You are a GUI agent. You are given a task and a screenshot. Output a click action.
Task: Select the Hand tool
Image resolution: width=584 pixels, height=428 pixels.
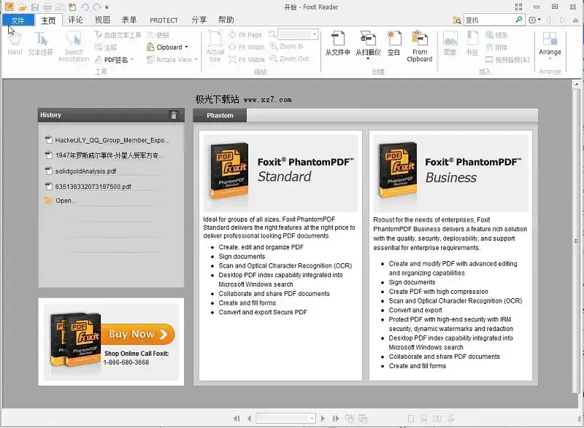tap(15, 44)
